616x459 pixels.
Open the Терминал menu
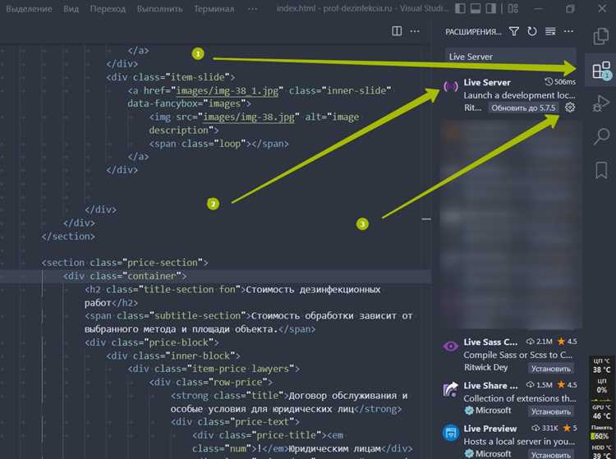(214, 9)
